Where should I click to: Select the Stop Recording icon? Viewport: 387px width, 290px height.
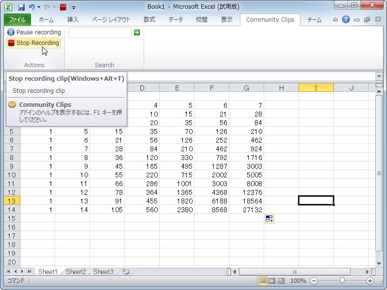(x=11, y=43)
